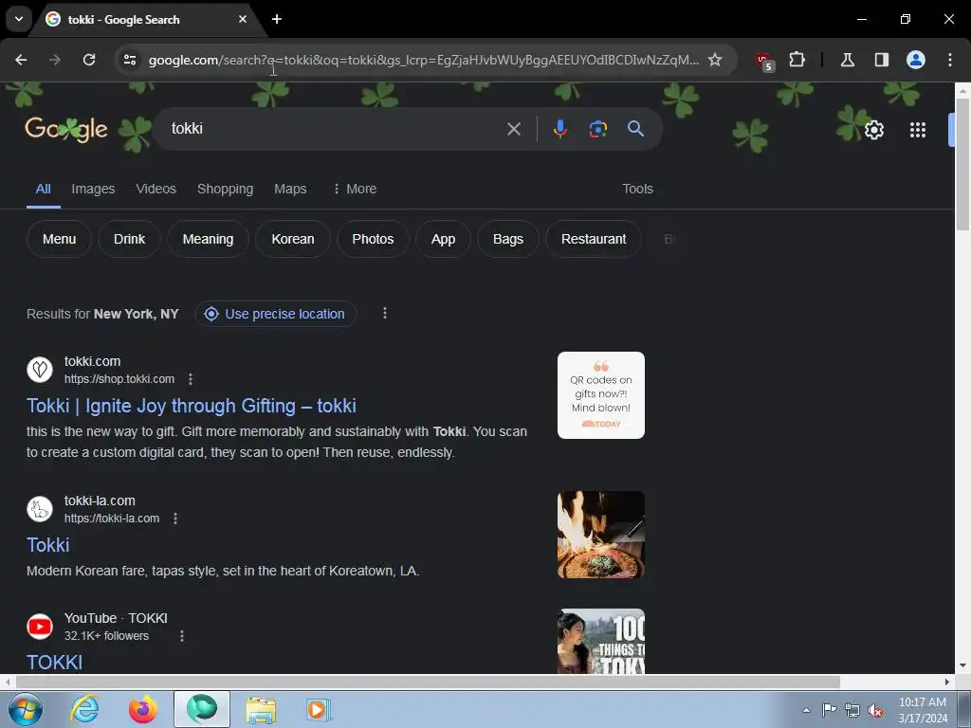Launch Internet Explorer from taskbar

click(84, 709)
